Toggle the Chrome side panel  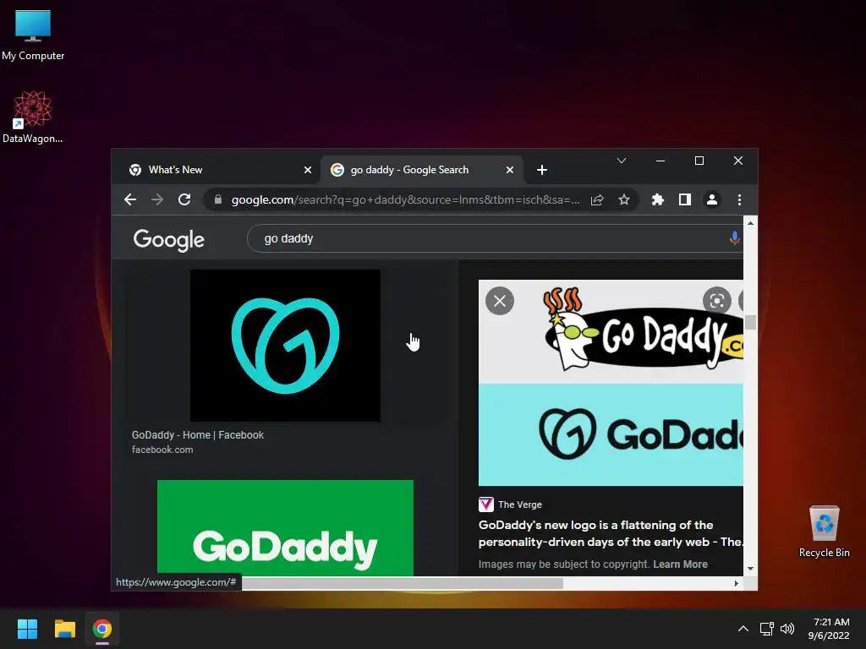pyautogui.click(x=685, y=199)
